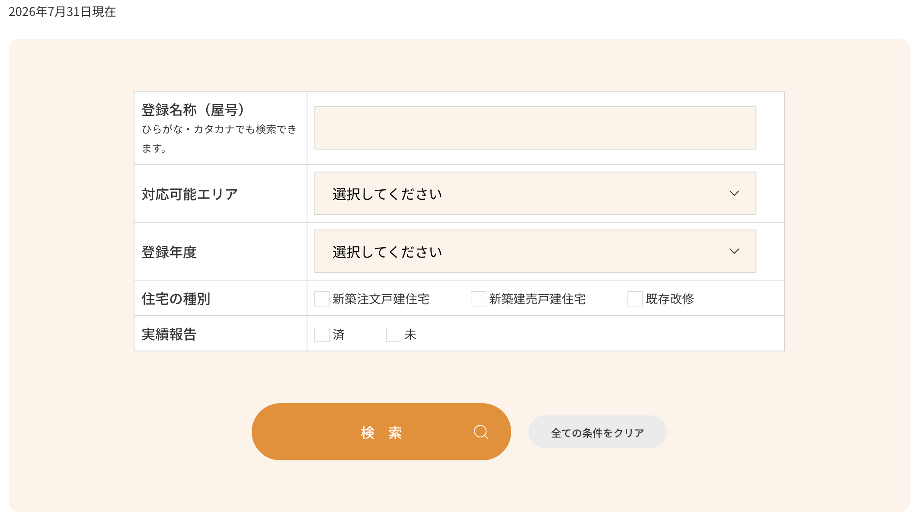Select 選択してください text in year dropdown
The height and width of the screenshot is (523, 922).
tap(387, 252)
